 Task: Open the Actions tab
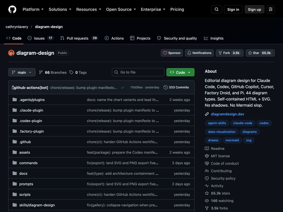click(x=114, y=38)
